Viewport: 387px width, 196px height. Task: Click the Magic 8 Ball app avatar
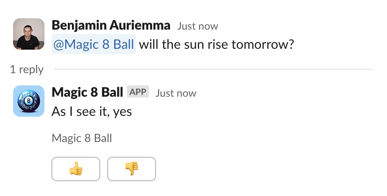29,101
